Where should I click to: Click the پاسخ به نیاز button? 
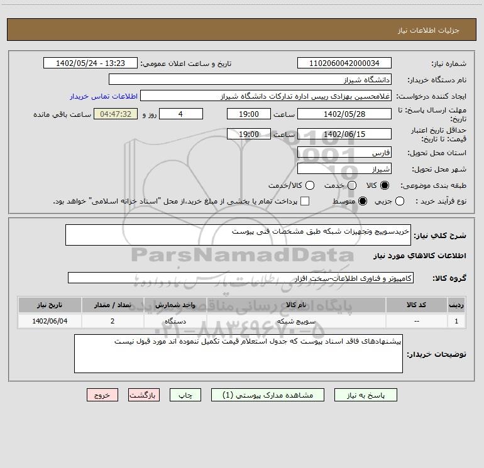[x=365, y=395]
